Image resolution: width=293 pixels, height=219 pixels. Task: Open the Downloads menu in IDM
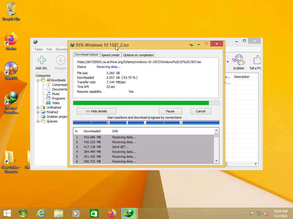[x=61, y=49]
